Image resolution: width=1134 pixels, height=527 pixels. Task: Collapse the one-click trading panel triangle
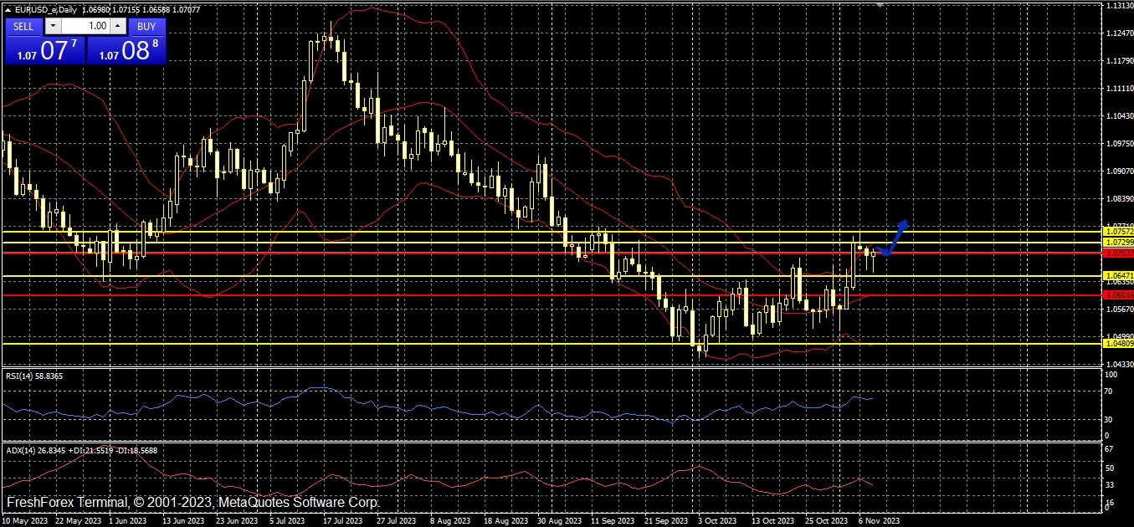click(x=8, y=9)
